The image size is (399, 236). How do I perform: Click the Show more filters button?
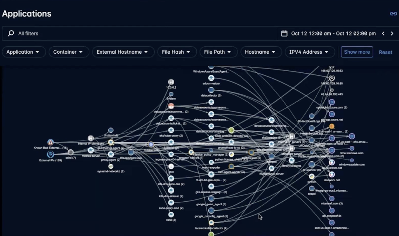(357, 52)
